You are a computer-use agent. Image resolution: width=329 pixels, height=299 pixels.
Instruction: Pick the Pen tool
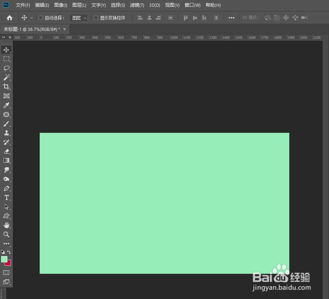[6, 188]
